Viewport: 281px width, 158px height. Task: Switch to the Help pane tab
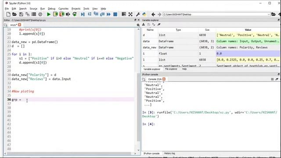tap(184, 69)
